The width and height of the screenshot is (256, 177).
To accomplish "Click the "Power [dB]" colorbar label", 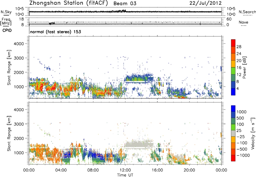I will click(x=244, y=67).
